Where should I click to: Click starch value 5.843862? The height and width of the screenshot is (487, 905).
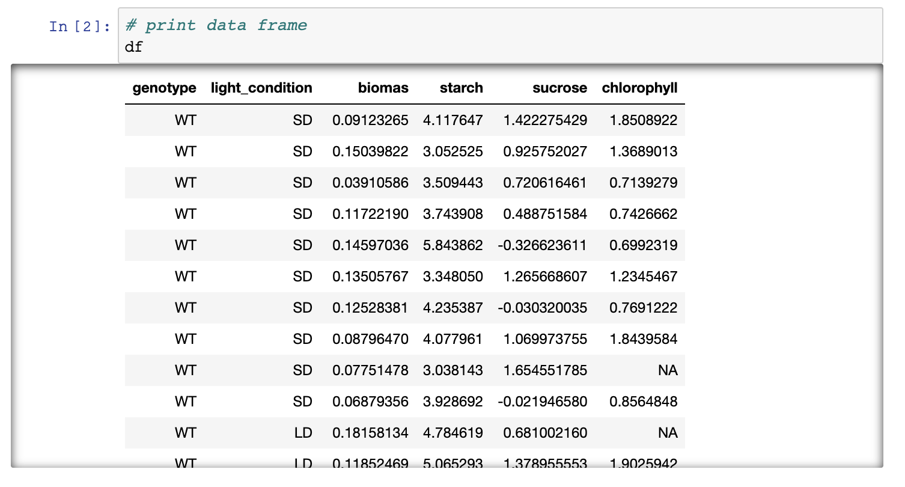click(x=453, y=245)
